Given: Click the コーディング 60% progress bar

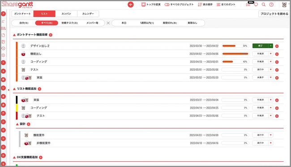Looking at the screenshot, I should point(235,61).
